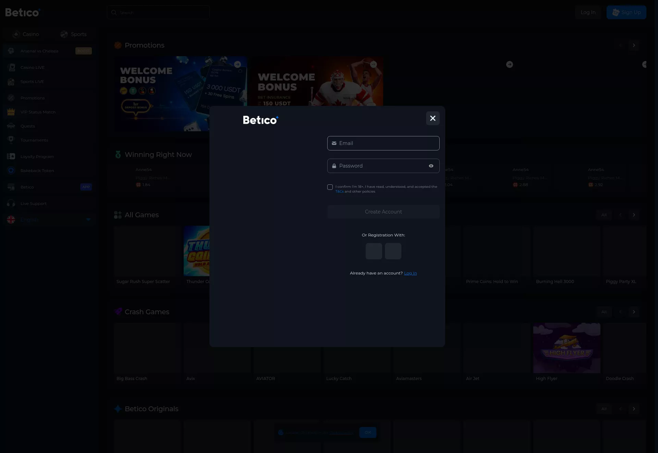Click the OK button on the cookie notice
Viewport: 658px width, 453px height.
pos(368,432)
